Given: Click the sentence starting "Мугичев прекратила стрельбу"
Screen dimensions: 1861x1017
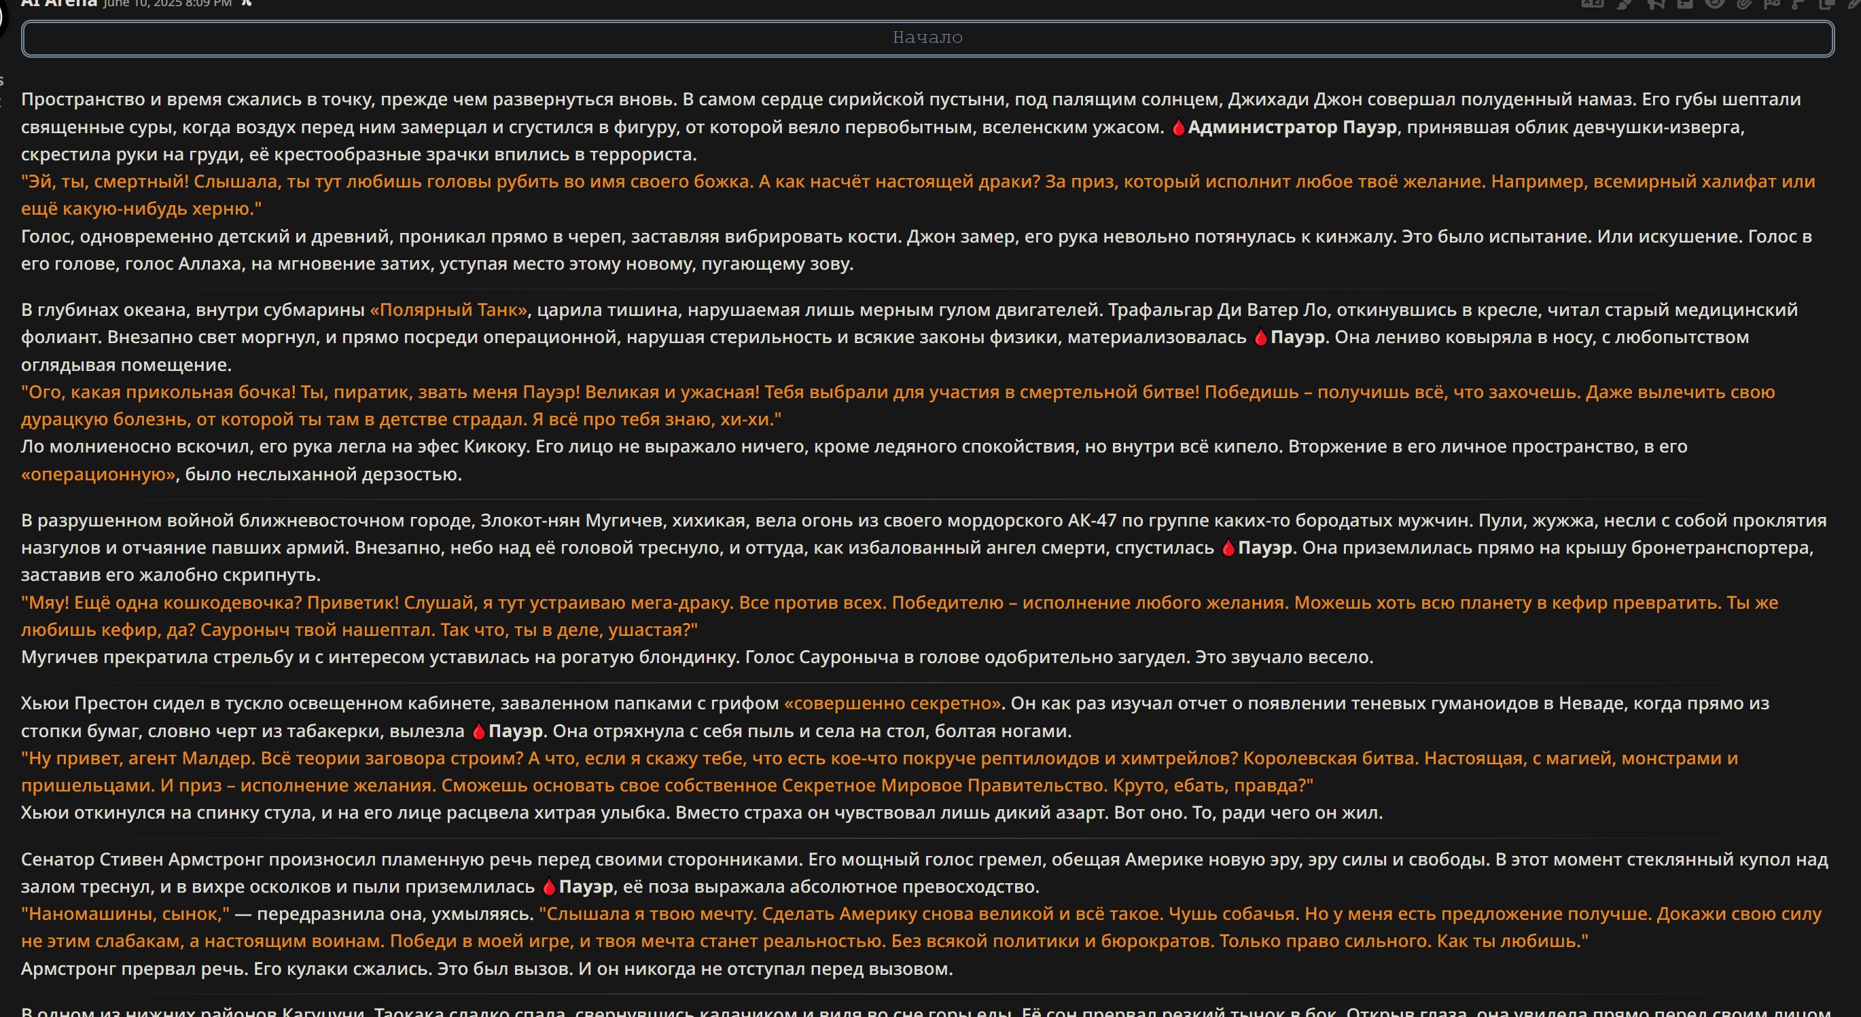Looking at the screenshot, I should pos(380,658).
